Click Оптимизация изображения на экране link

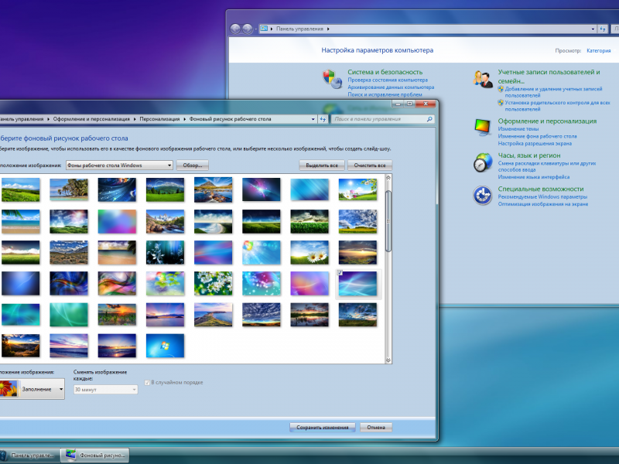pyautogui.click(x=543, y=204)
